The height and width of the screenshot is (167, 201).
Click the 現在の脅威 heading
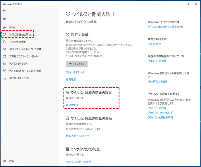coord(80,35)
